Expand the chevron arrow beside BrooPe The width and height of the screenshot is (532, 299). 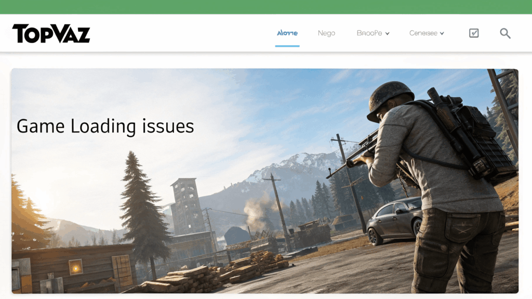388,34
